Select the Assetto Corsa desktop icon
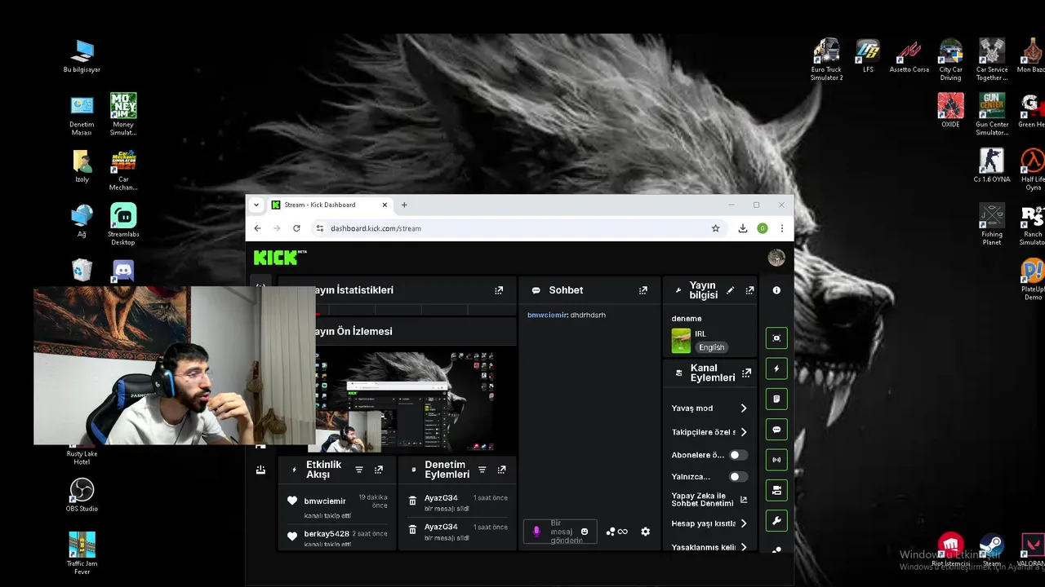The image size is (1045, 587). click(x=909, y=56)
